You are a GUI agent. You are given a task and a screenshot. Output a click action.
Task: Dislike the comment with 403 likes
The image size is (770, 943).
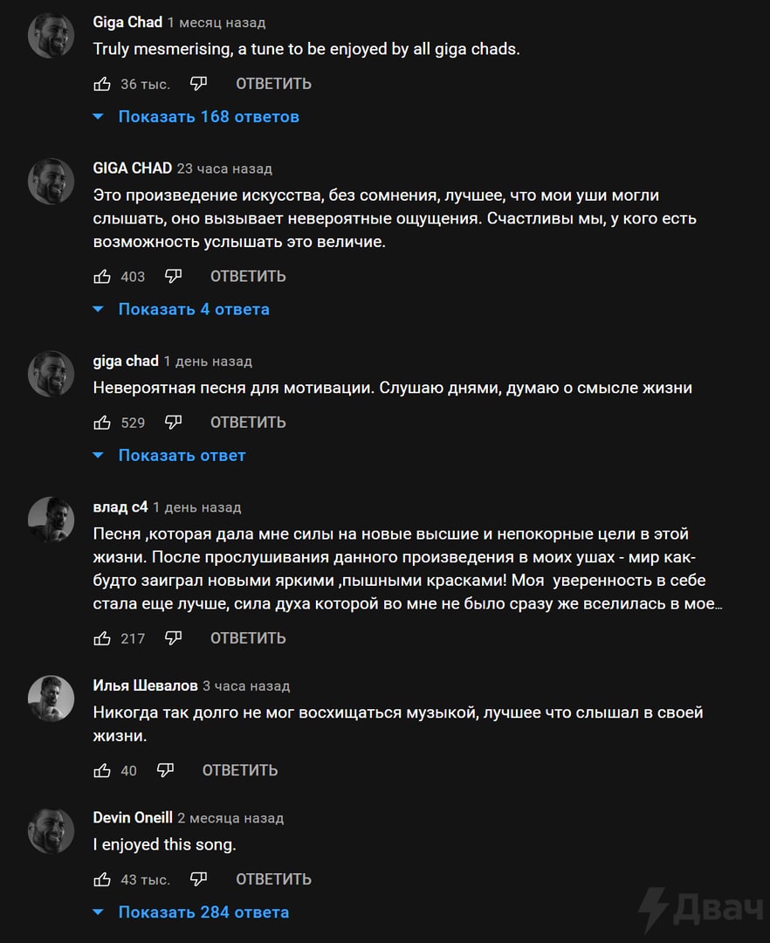173,277
